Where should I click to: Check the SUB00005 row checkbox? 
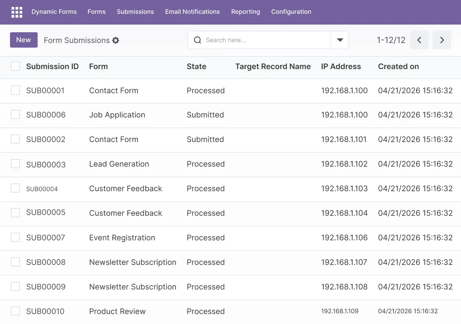[x=15, y=213]
